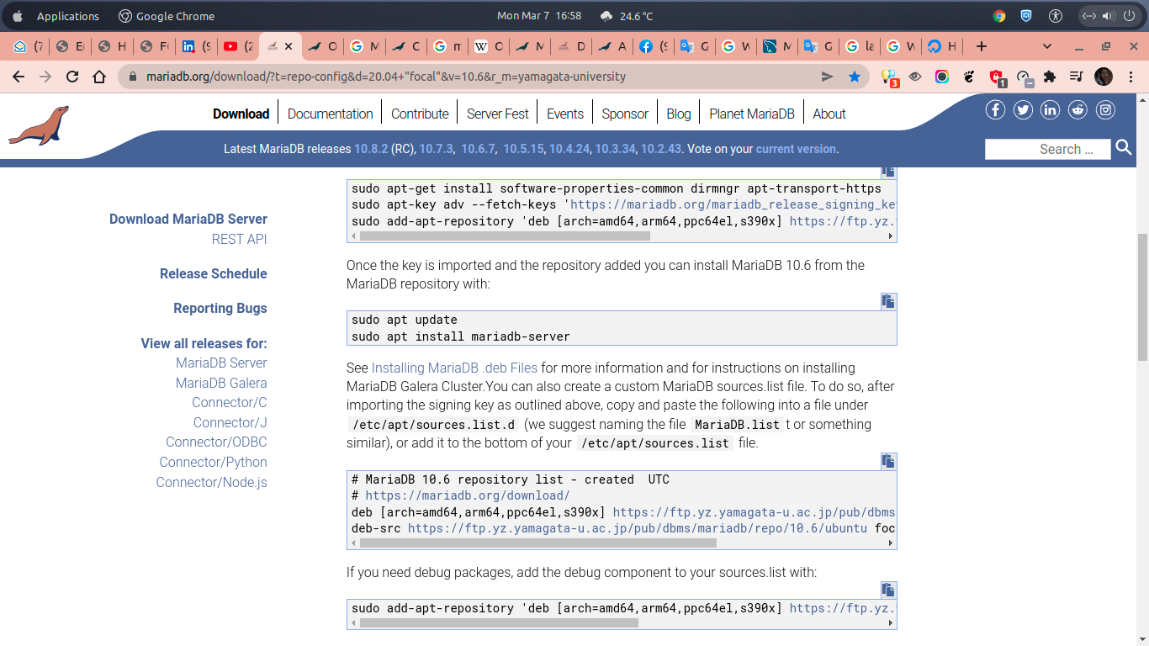Click the current version link
Screen dimensions: 1149x646
coord(796,149)
